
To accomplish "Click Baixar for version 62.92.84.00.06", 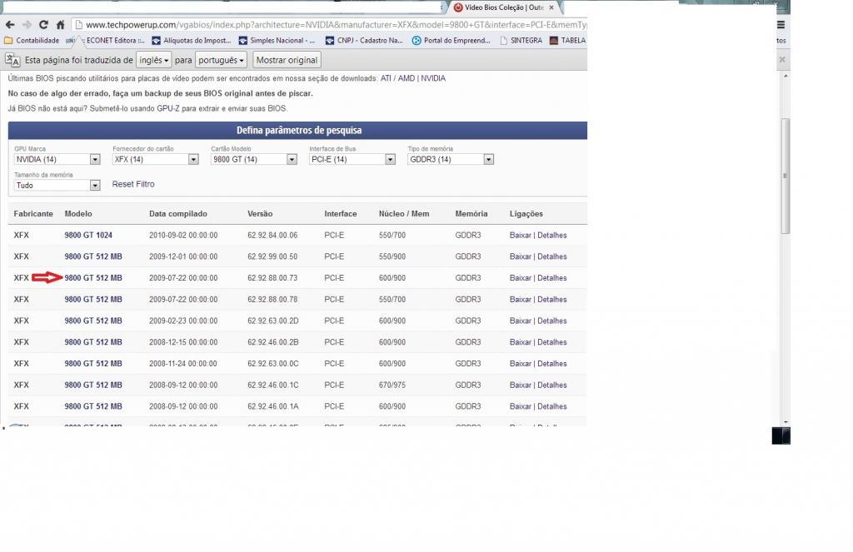I will point(520,236).
